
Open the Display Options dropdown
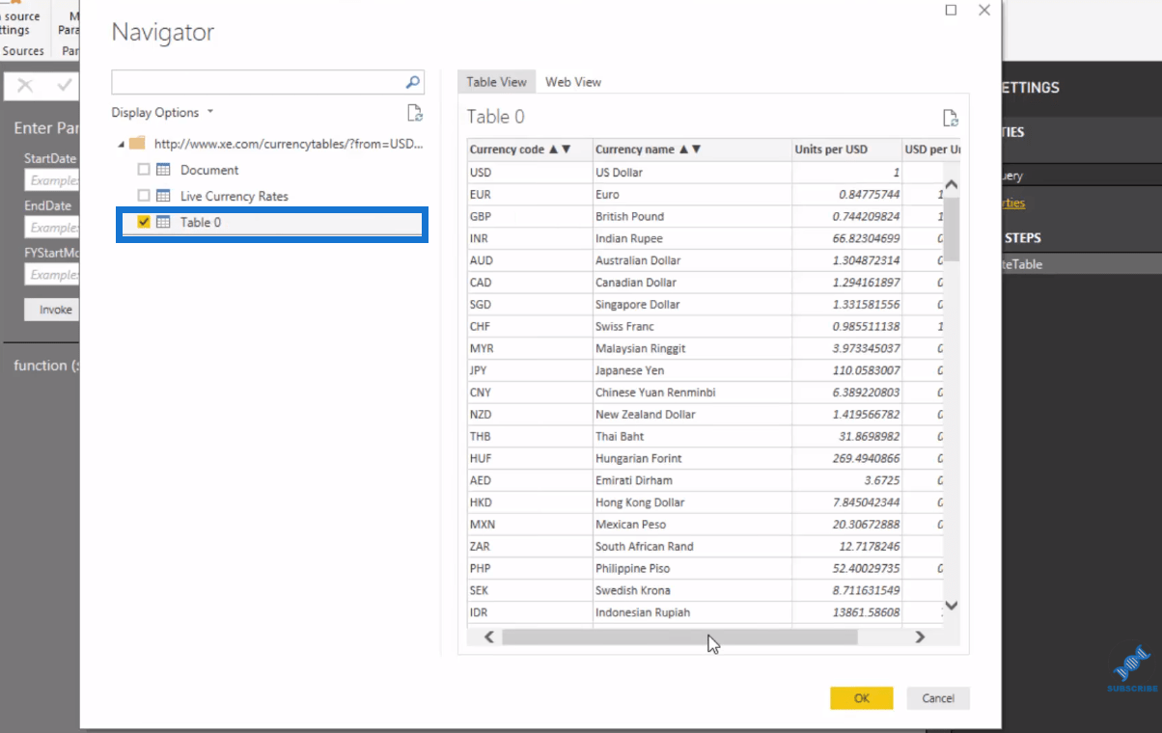point(163,113)
